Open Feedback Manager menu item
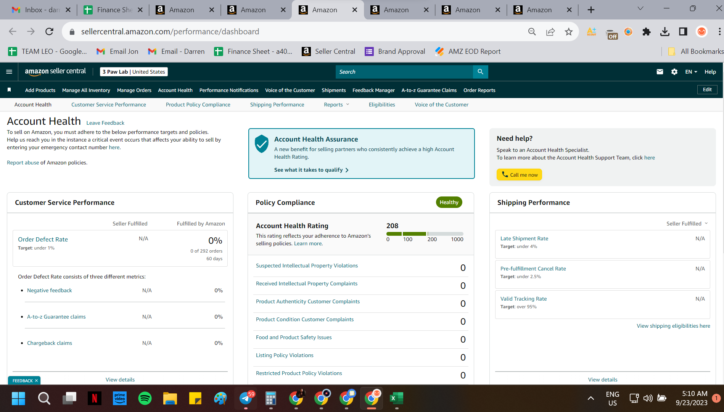 pos(373,90)
